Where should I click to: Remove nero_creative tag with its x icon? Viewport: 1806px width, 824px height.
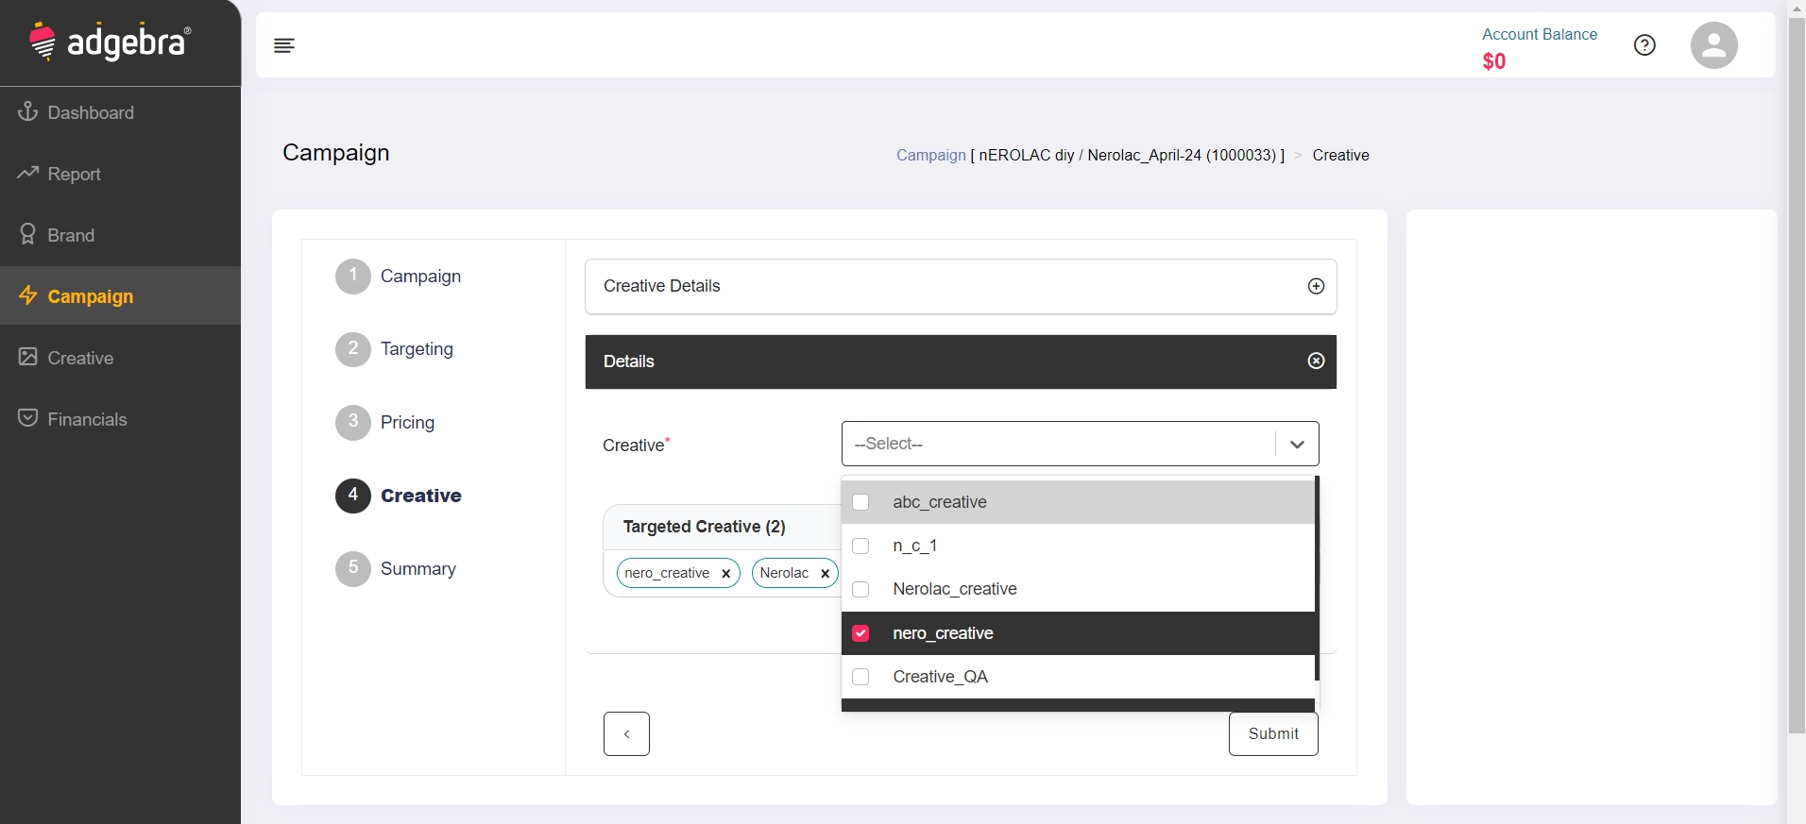coord(725,574)
